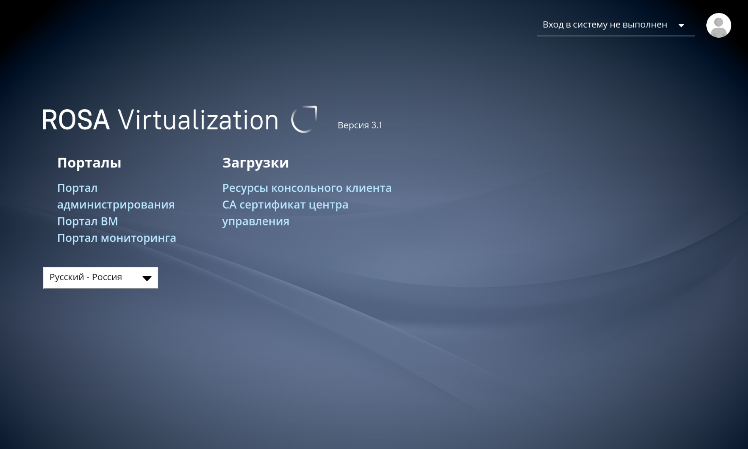The width and height of the screenshot is (748, 449).
Task: Click the word 'ROSA' in the title
Action: click(x=76, y=120)
